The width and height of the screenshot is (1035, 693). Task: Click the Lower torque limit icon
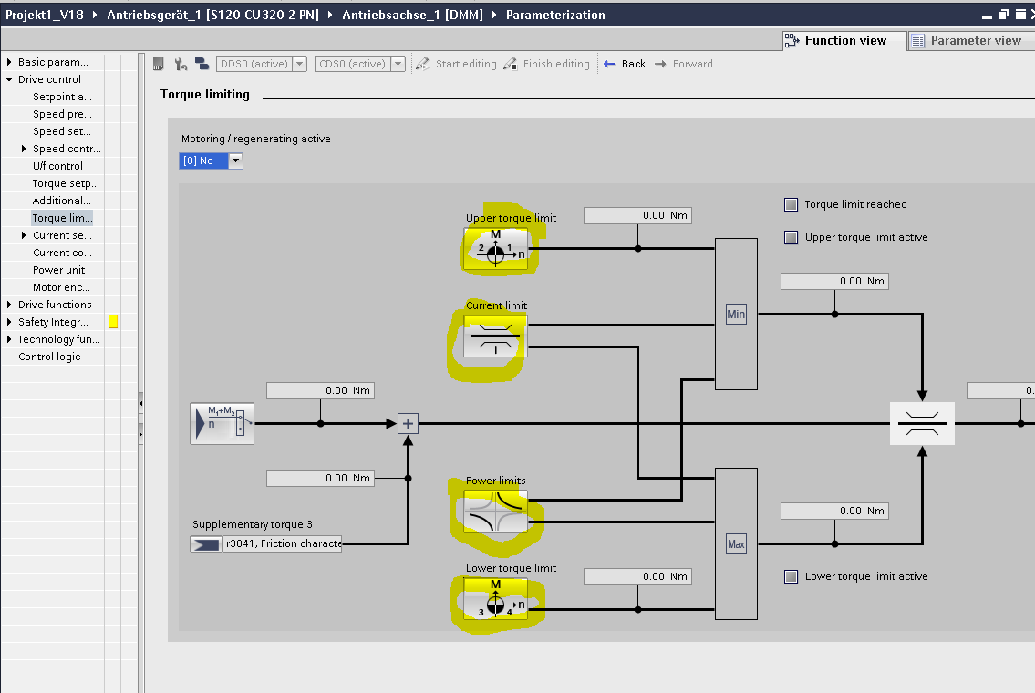click(x=496, y=599)
